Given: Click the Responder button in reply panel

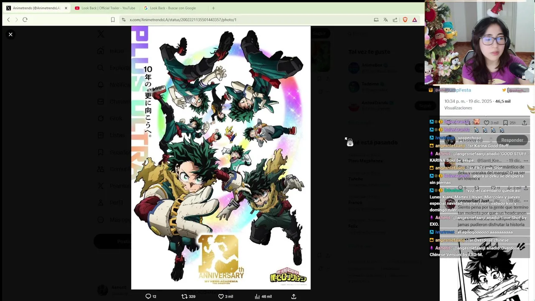Looking at the screenshot, I should (512, 140).
